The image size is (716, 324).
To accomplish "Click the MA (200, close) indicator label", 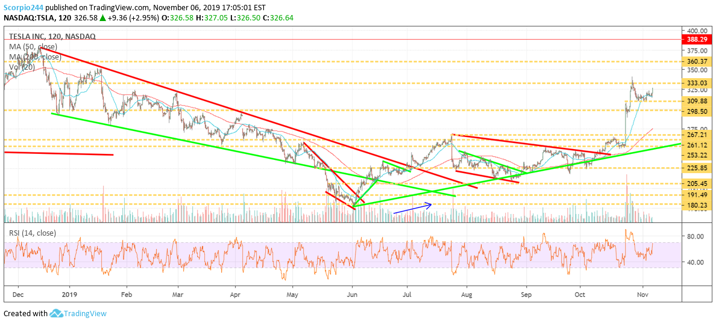I will click(36, 57).
